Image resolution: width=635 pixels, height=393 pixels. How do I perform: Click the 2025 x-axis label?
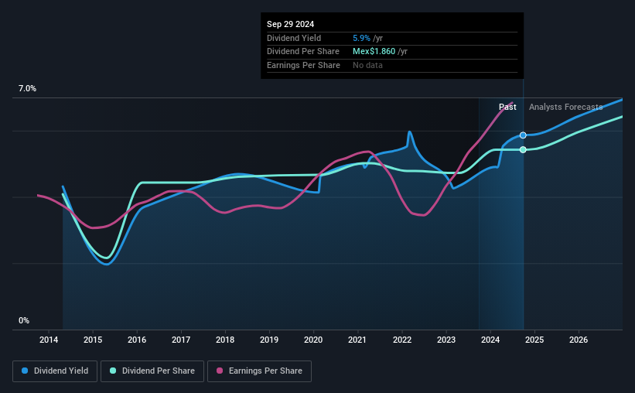click(x=534, y=340)
